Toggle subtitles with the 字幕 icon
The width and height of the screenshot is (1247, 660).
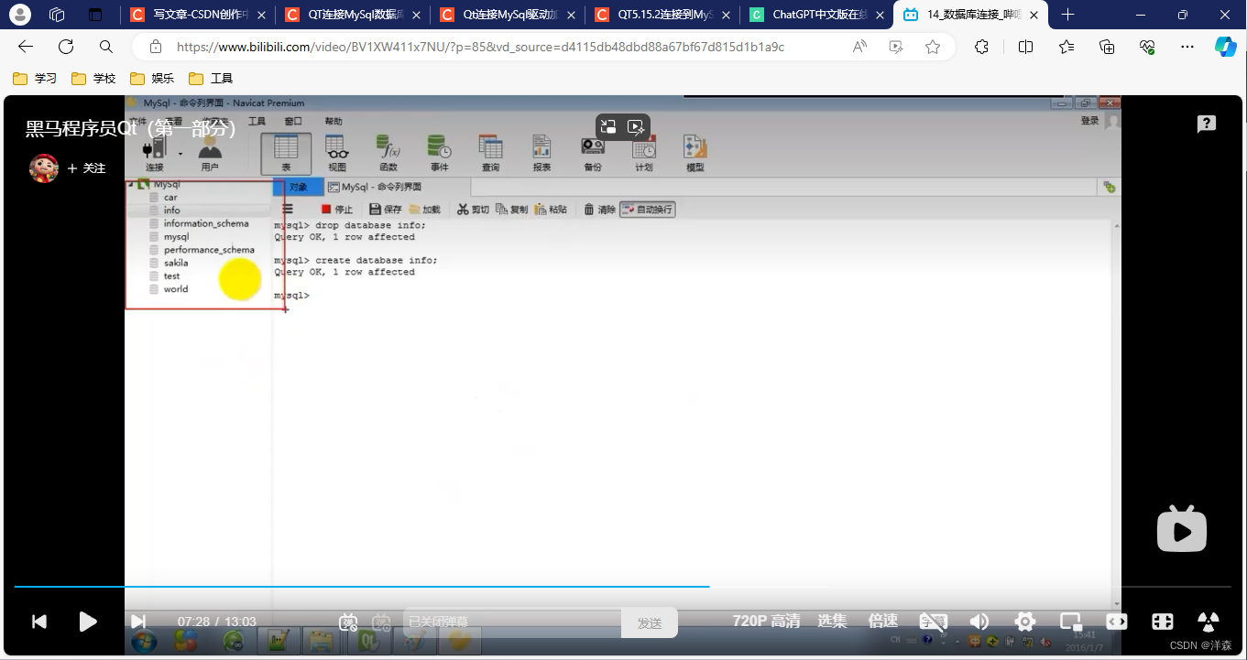[933, 622]
